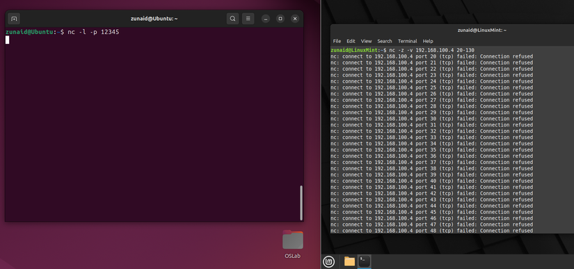Open the Linux Mint start menu
The width and height of the screenshot is (574, 269).
click(328, 261)
